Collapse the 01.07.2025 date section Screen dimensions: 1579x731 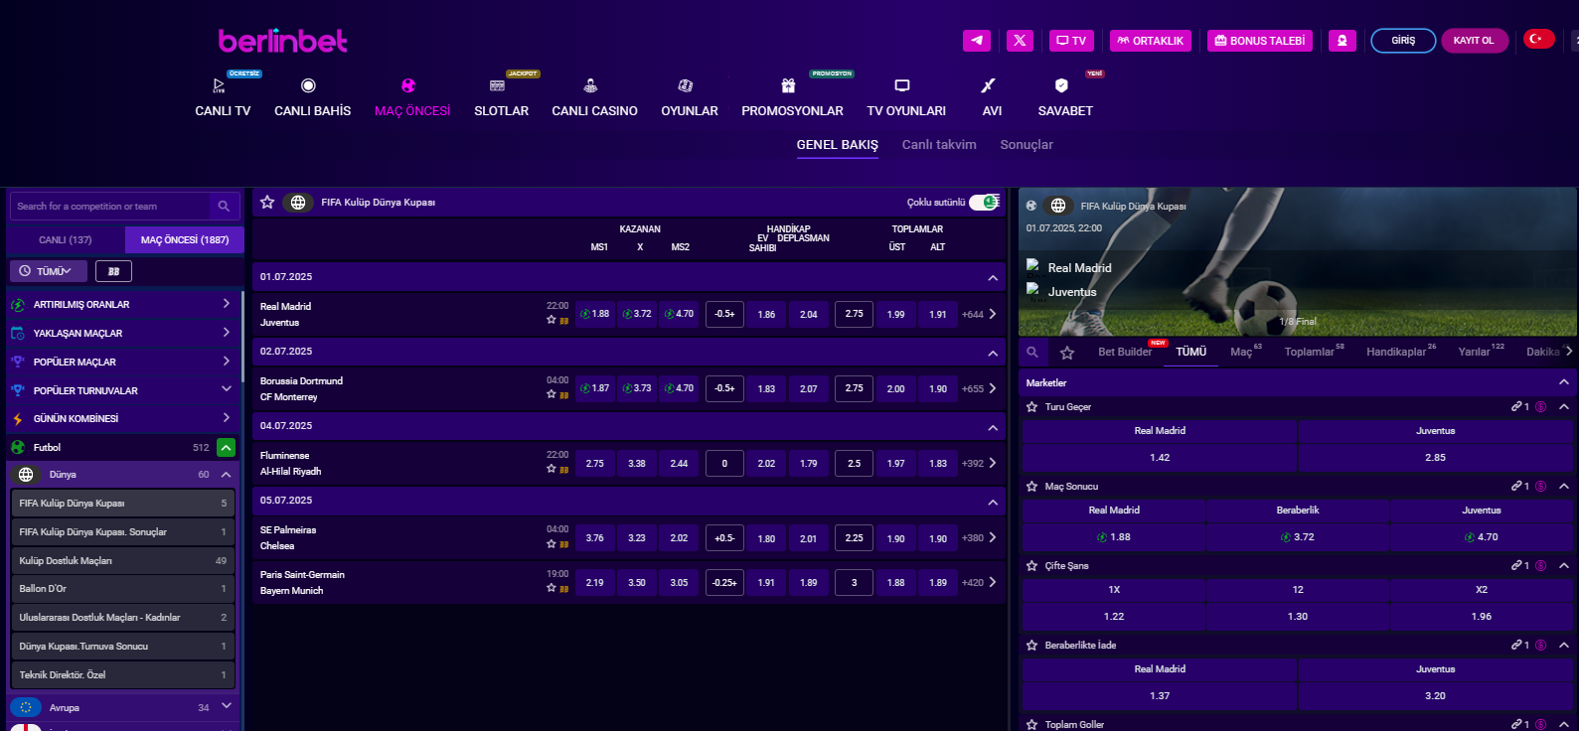(x=992, y=278)
